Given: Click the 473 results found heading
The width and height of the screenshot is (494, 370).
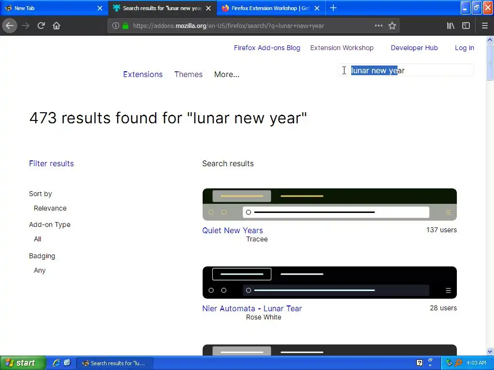Looking at the screenshot, I should [x=168, y=119].
